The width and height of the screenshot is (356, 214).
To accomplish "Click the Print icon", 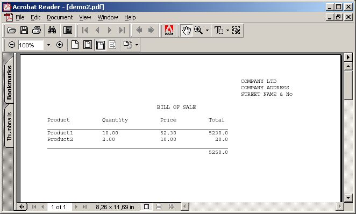I will [x=37, y=30].
